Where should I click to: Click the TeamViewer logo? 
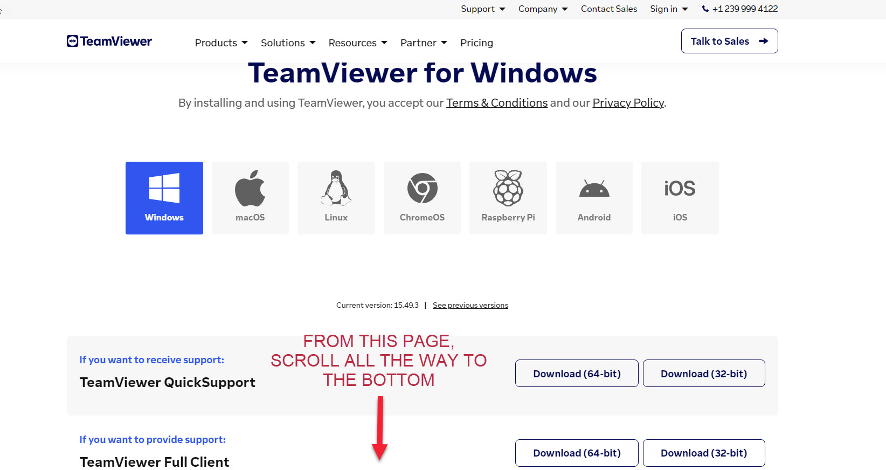point(109,42)
